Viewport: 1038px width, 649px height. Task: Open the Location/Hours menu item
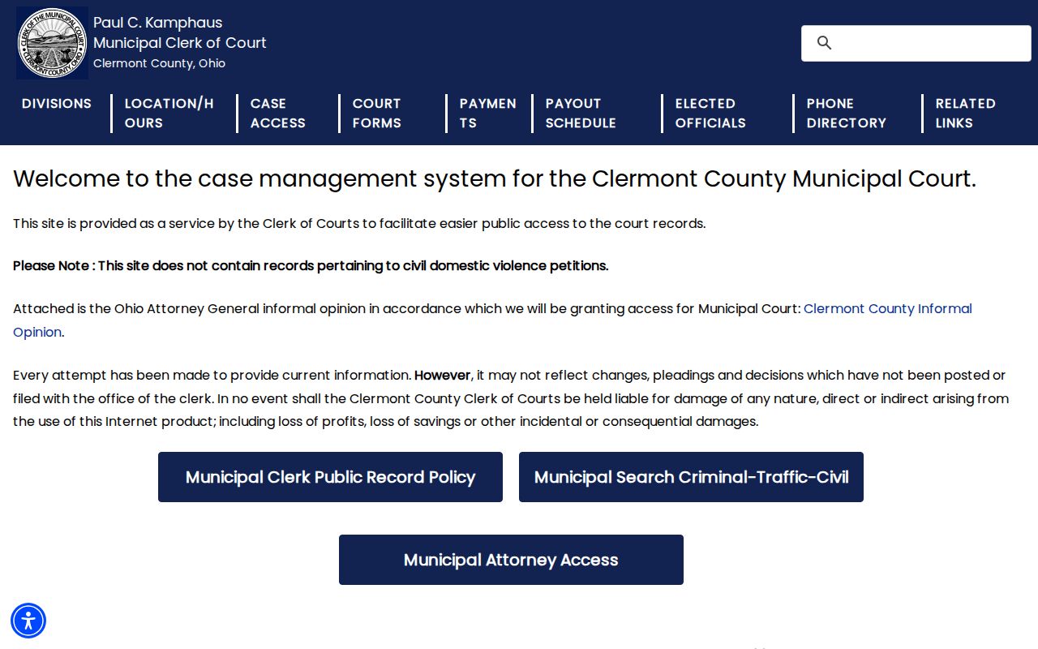click(x=169, y=114)
